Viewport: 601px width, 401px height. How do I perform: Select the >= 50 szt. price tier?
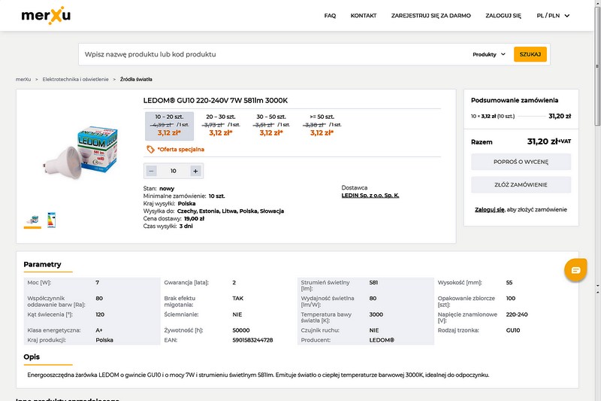[322, 126]
